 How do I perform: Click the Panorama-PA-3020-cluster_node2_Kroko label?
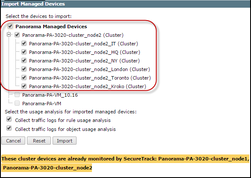(88, 86)
